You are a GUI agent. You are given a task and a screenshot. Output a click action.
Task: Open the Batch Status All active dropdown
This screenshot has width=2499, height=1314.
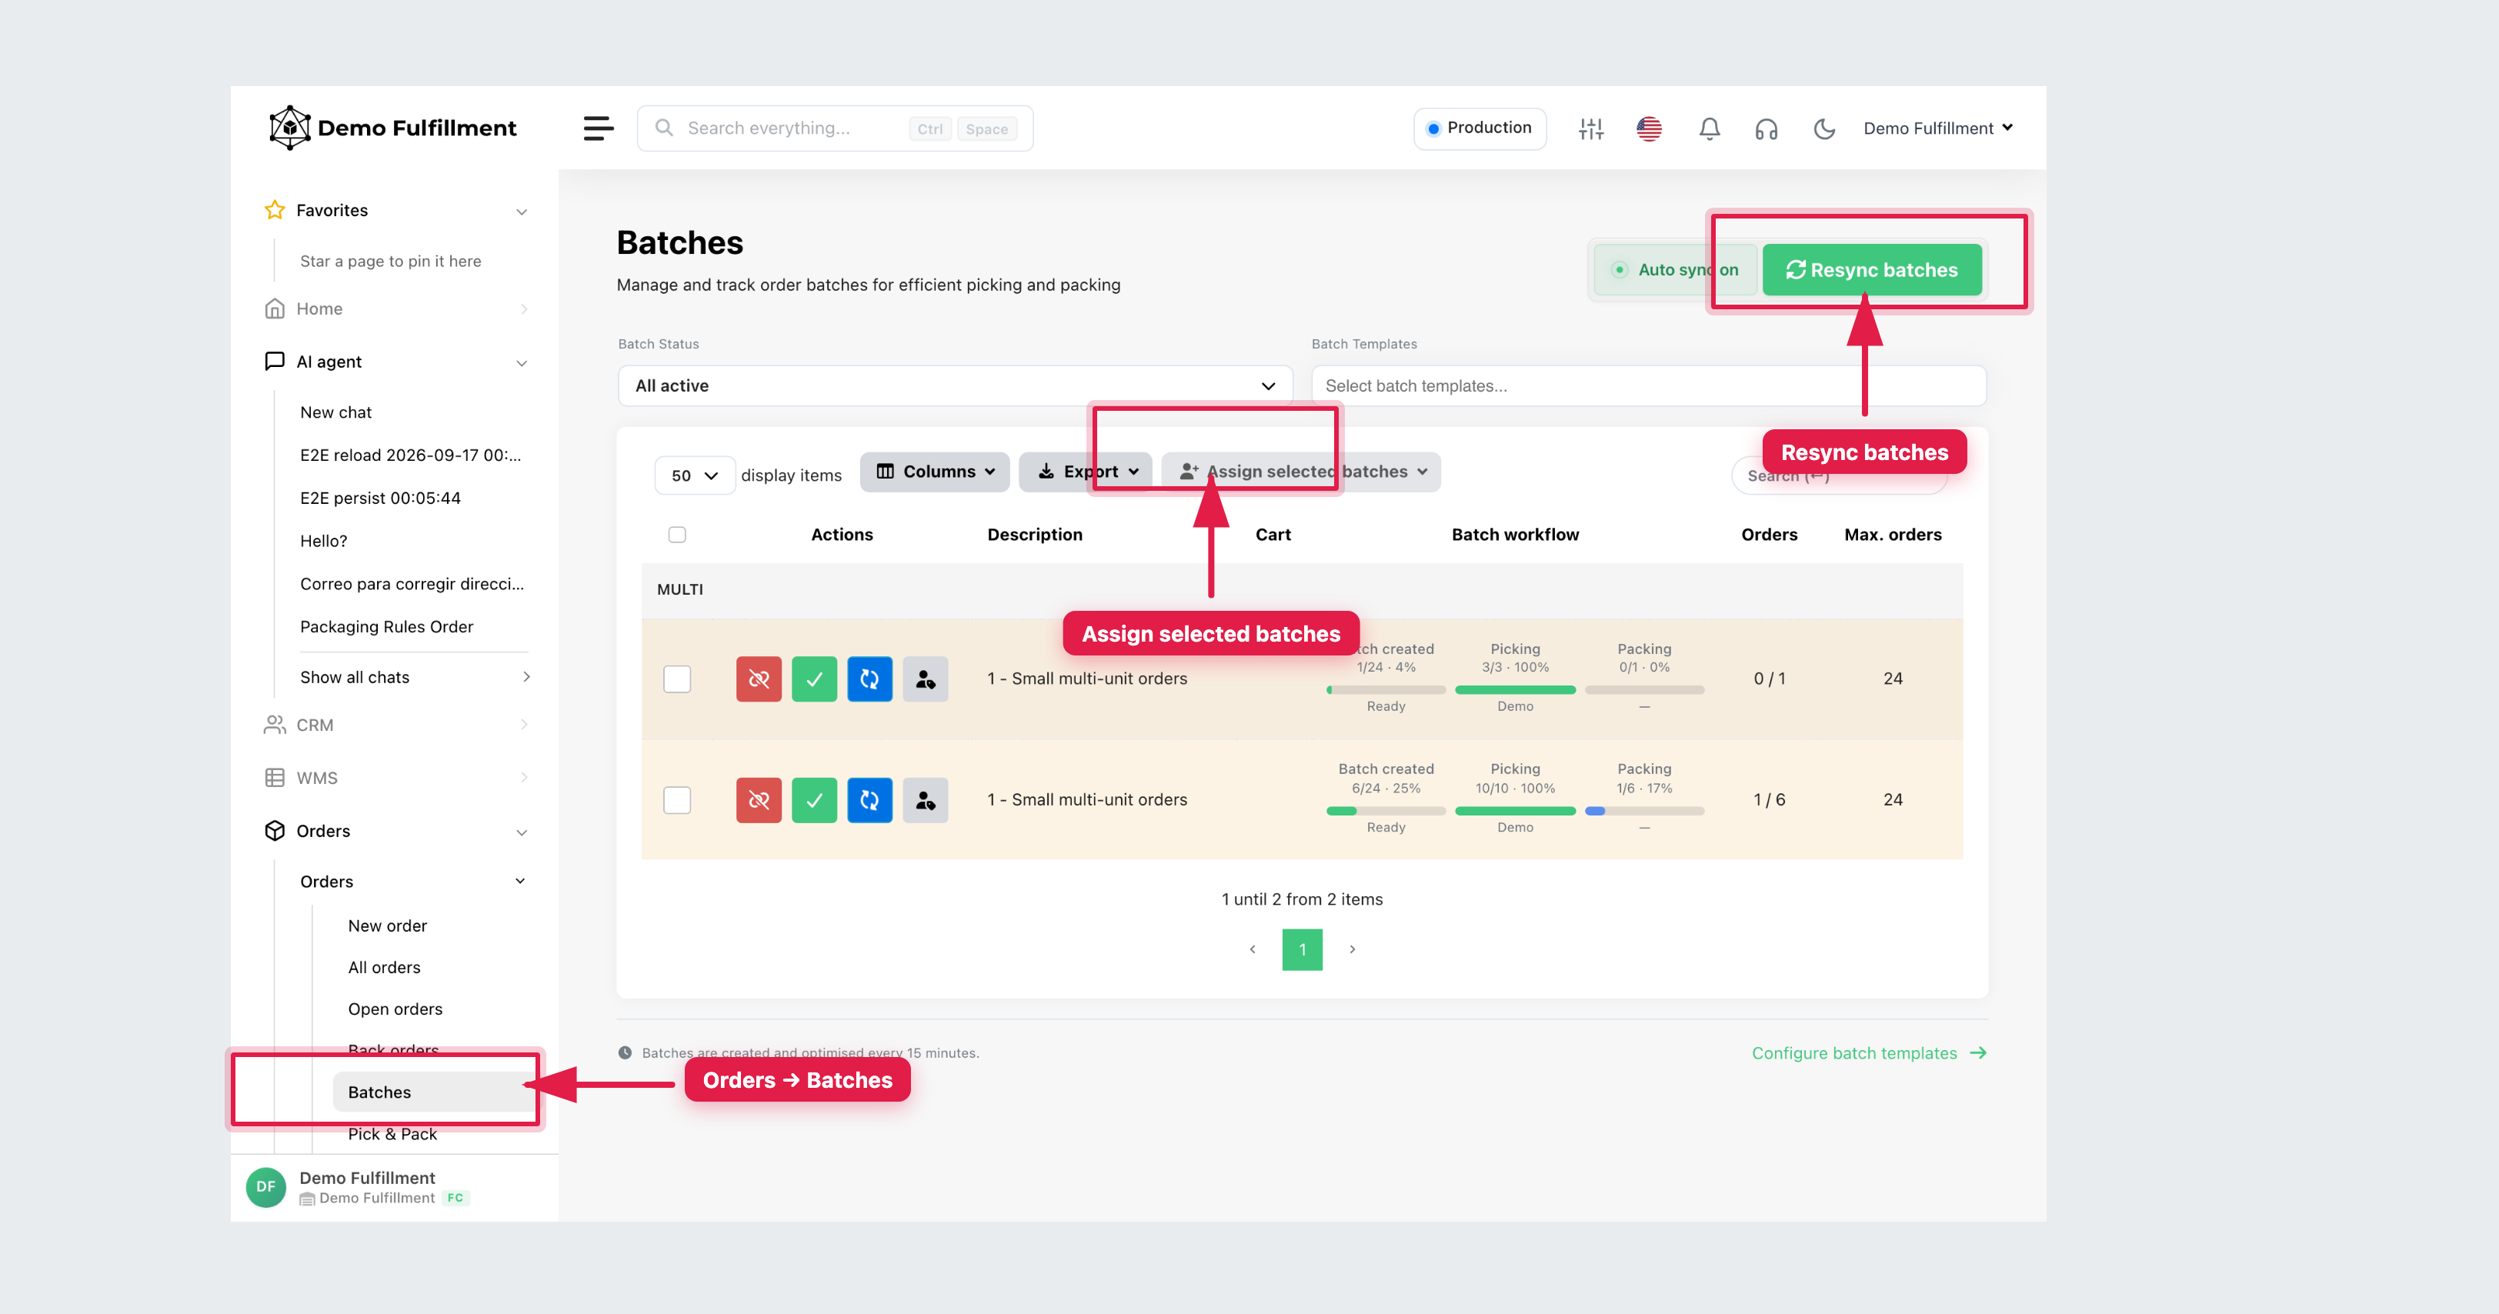coord(955,386)
